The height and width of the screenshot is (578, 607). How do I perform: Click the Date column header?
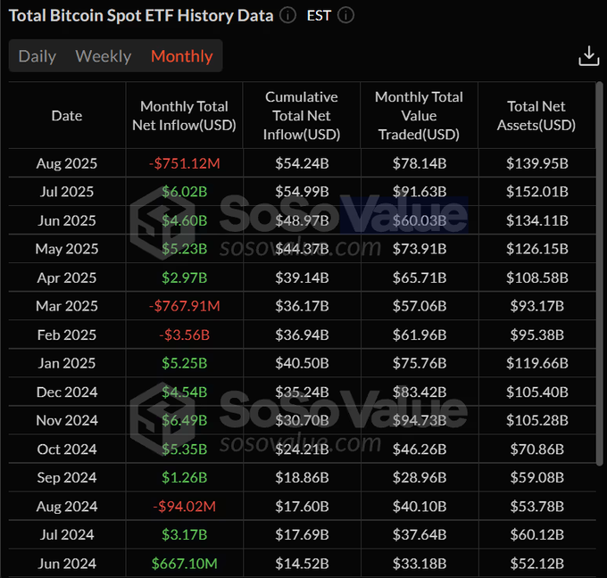coord(67,116)
